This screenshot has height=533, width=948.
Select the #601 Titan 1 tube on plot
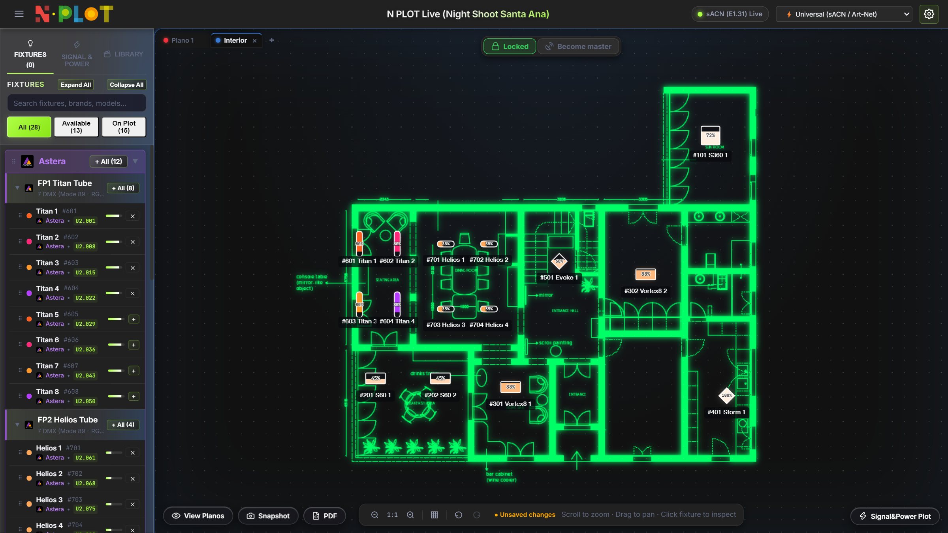[x=359, y=243]
